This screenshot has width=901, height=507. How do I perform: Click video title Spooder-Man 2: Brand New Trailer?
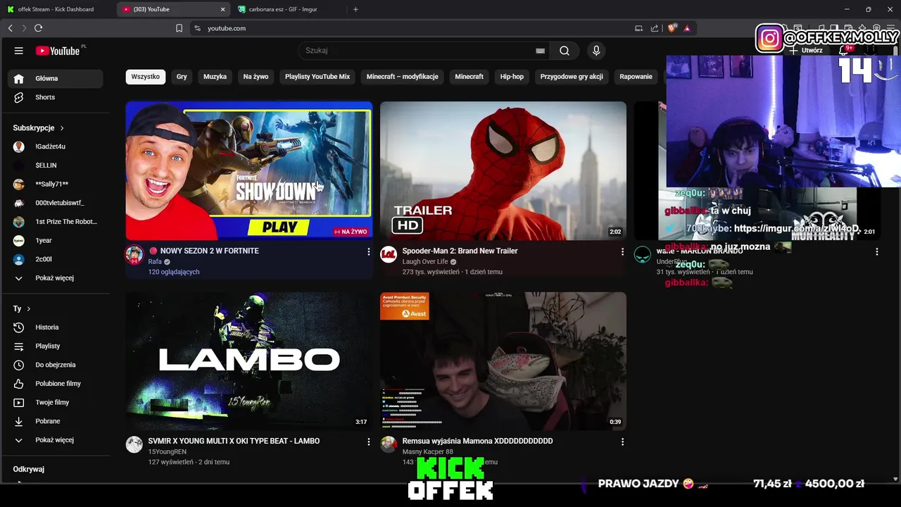(460, 251)
